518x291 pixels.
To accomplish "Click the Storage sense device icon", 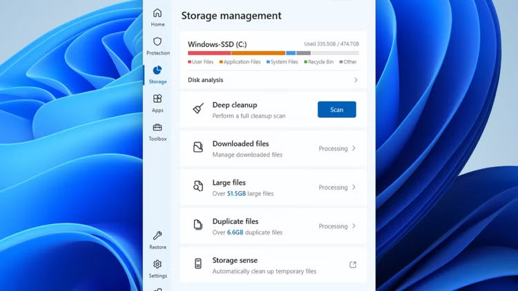I will [198, 263].
